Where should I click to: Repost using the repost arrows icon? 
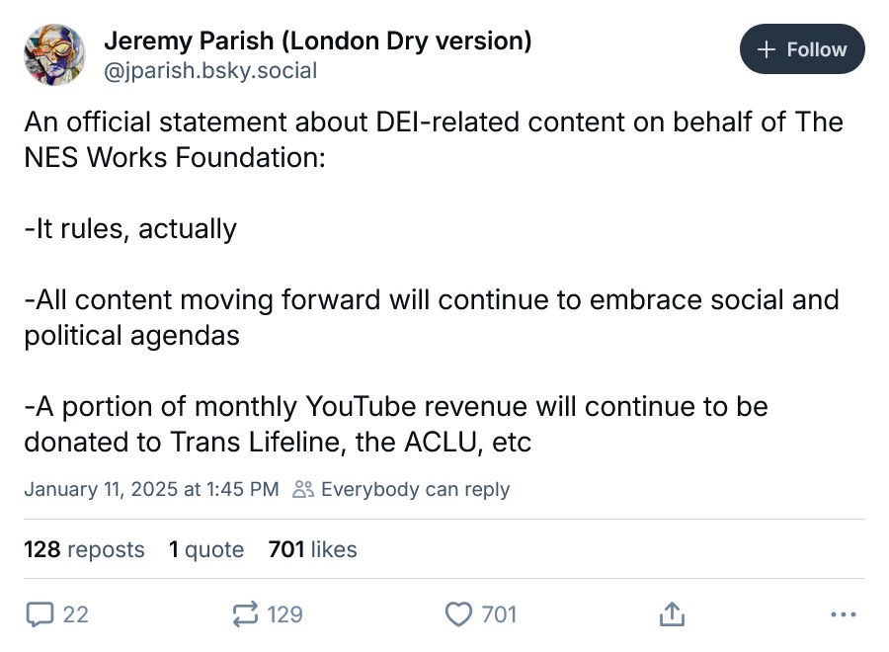coord(246,614)
